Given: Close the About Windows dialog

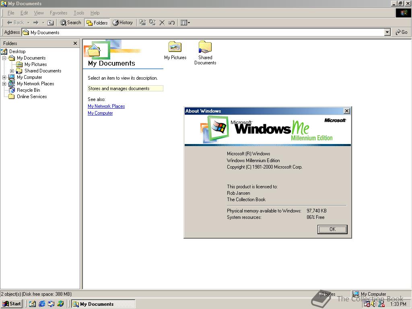Looking at the screenshot, I should [347, 111].
